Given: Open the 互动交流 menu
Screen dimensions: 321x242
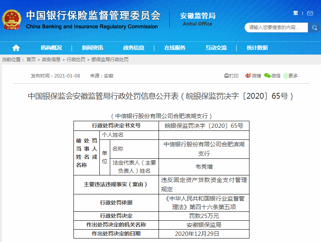Looking at the screenshot, I should (216, 48).
